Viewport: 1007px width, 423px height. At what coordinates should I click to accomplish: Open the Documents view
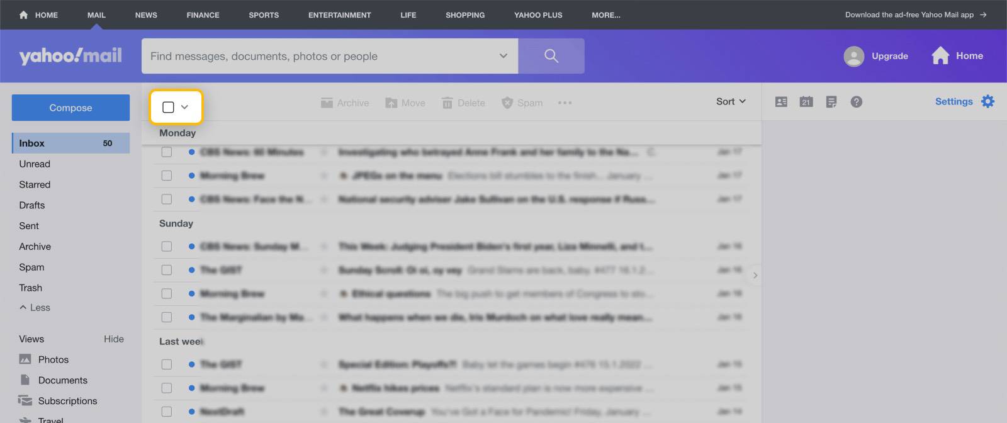(53, 380)
